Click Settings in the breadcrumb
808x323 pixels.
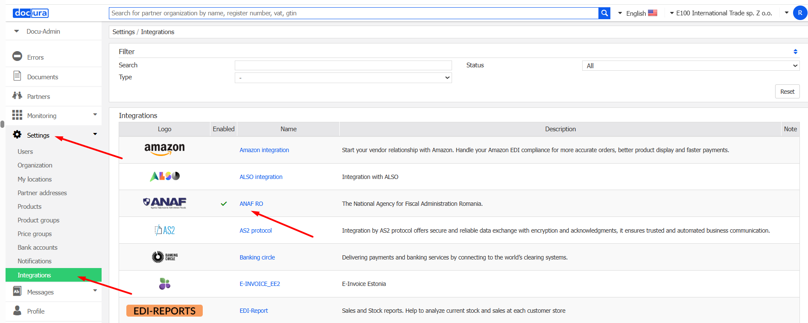(123, 32)
